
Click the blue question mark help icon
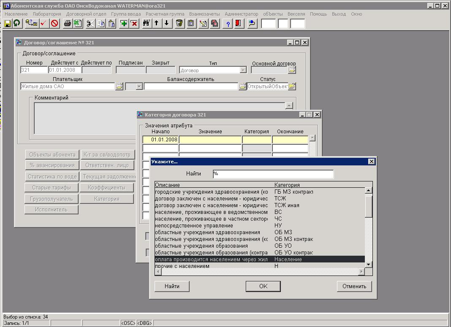[x=228, y=24]
